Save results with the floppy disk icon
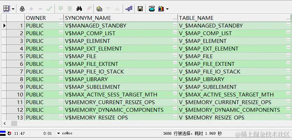 (140, 9)
